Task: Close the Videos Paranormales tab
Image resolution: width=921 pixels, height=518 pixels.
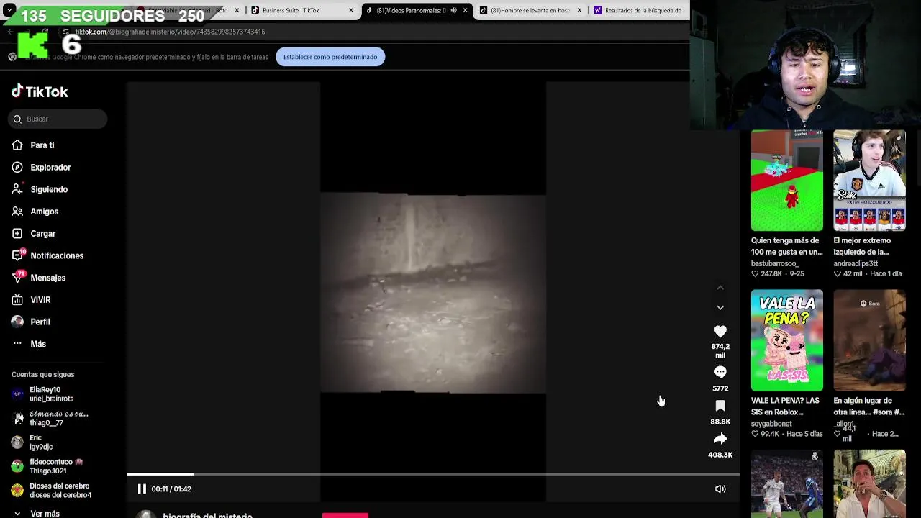Action: 465,10
